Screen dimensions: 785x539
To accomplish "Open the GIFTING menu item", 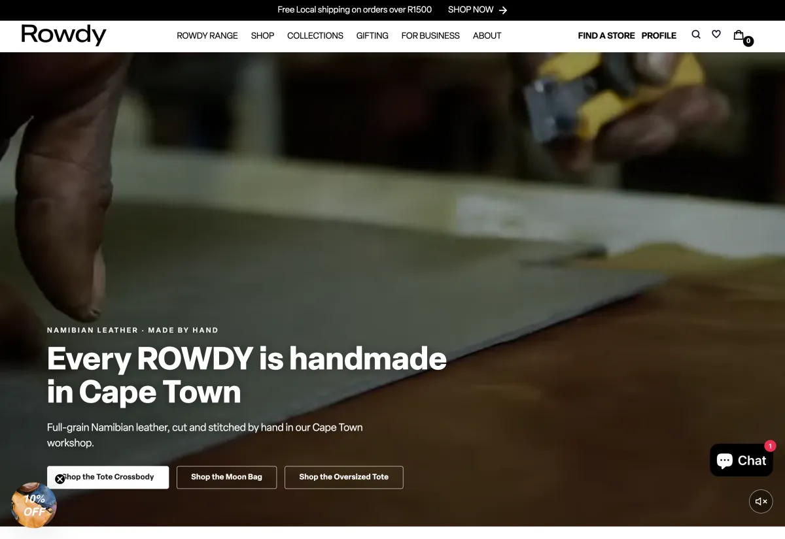I will (x=372, y=36).
